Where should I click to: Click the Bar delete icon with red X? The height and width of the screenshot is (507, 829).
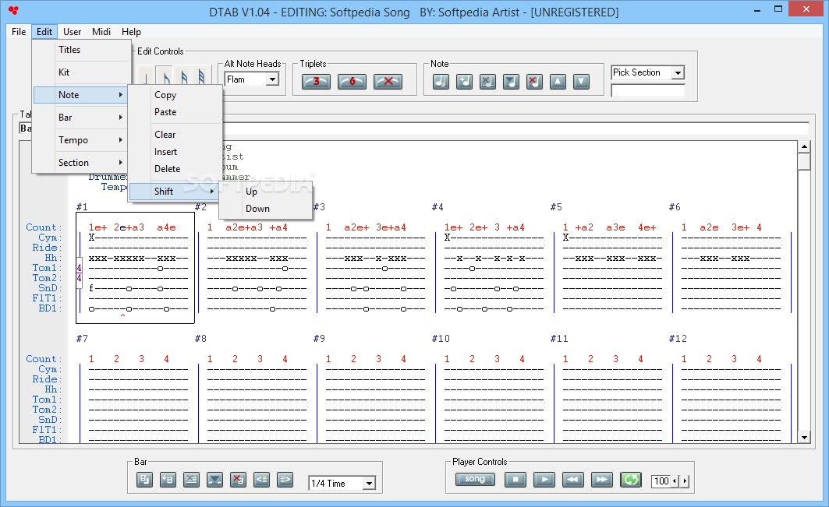[x=238, y=480]
